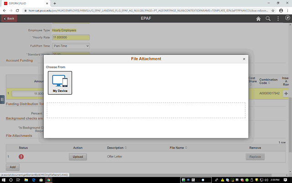Click the red error status icon
The height and width of the screenshot is (183, 292).
click(x=21, y=156)
